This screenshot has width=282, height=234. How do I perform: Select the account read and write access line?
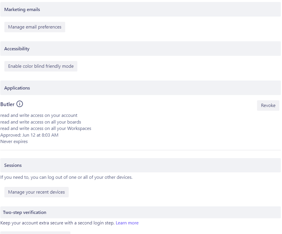[39, 115]
